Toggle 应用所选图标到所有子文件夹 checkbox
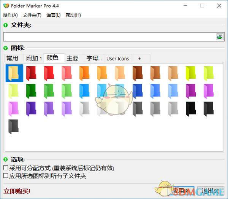This screenshot has width=228, height=199. click(x=6, y=176)
